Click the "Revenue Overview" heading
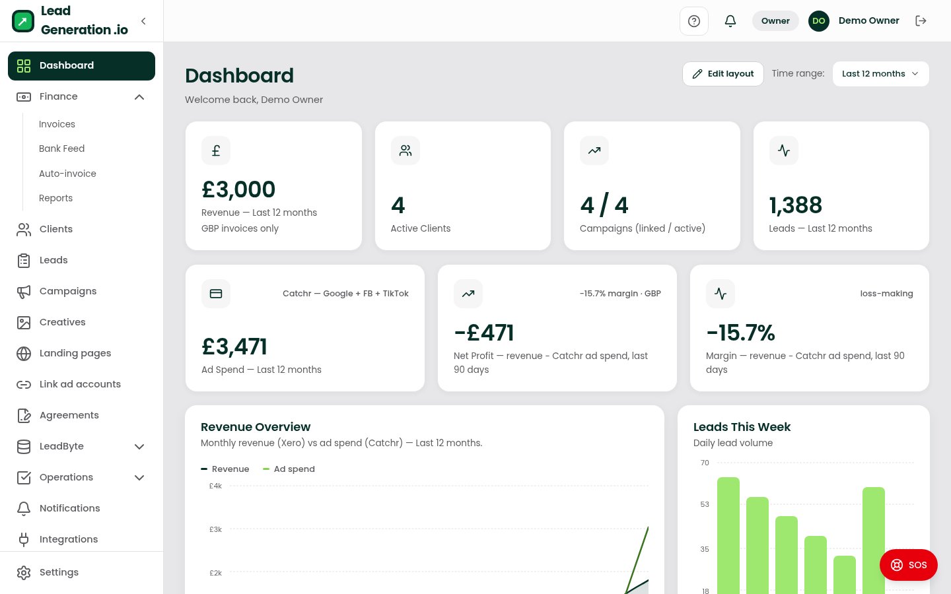951x594 pixels. (x=256, y=427)
